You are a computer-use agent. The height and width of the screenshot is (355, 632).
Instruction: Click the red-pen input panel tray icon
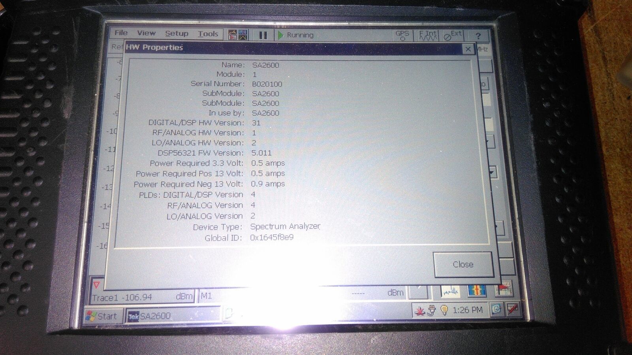[513, 308]
